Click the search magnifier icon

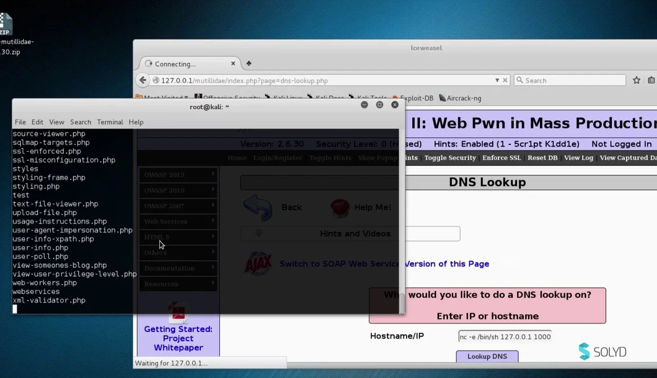pos(519,80)
